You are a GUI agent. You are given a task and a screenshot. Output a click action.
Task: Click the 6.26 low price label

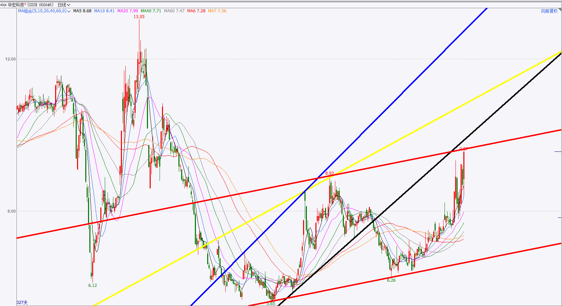click(x=391, y=280)
